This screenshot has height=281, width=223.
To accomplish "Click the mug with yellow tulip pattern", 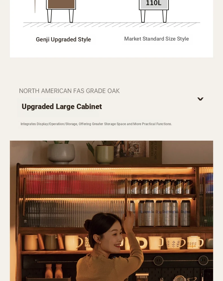I will (195, 243).
